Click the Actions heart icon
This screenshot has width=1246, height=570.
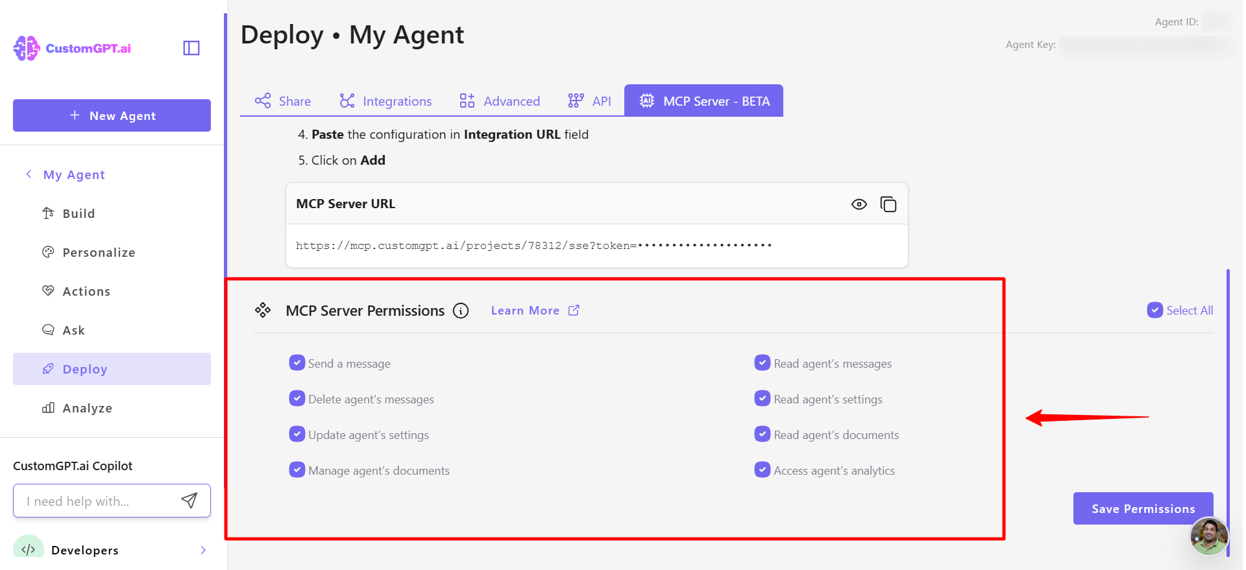[x=48, y=291]
